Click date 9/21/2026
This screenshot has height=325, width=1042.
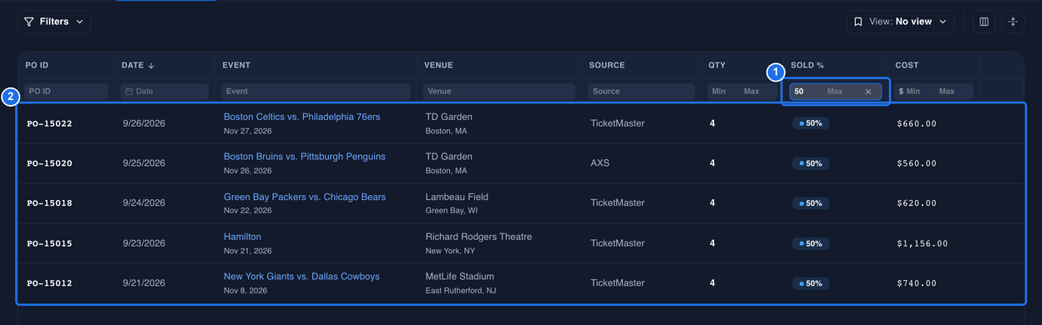(144, 283)
